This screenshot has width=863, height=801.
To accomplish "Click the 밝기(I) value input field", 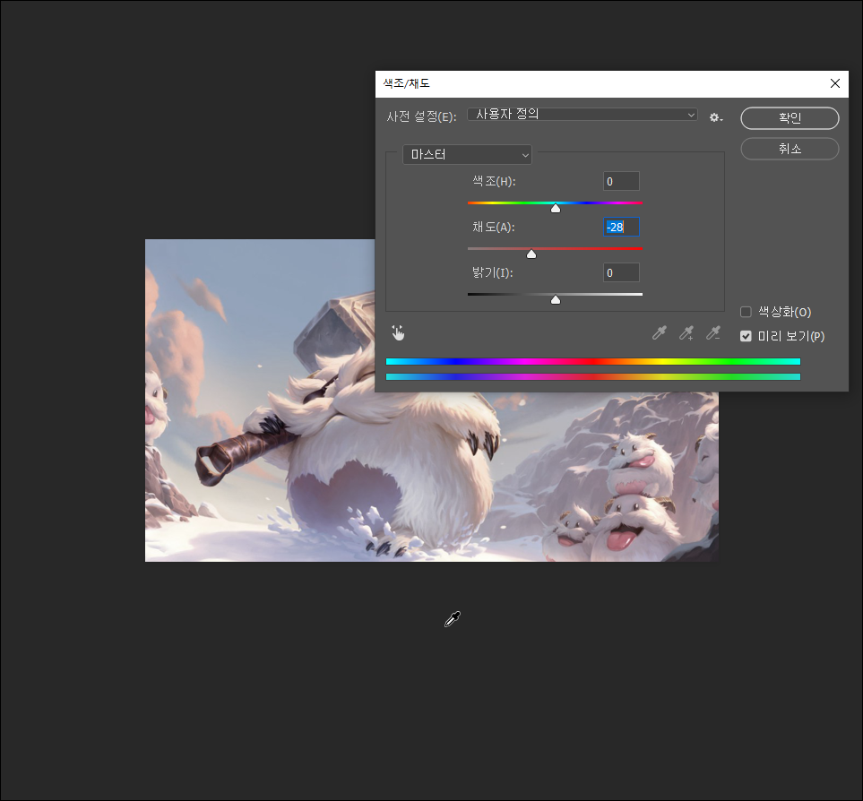I will [x=621, y=273].
